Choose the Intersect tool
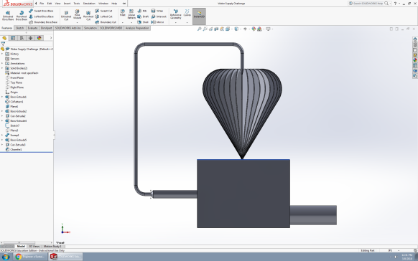The image size is (418, 261). [159, 16]
